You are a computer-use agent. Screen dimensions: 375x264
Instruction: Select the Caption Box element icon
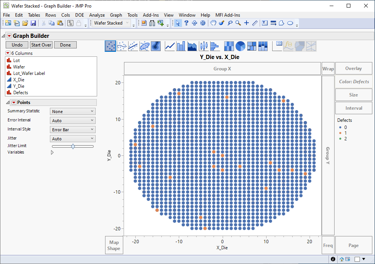tap(277, 46)
